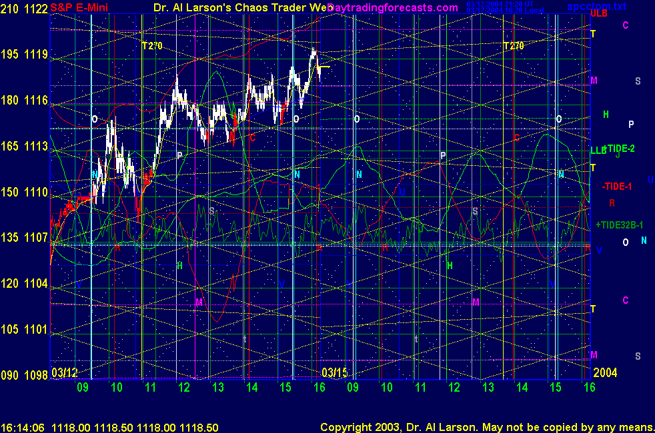The width and height of the screenshot is (655, 433).
Task: Click the 195 1119 price axis label
Action: 24,54
